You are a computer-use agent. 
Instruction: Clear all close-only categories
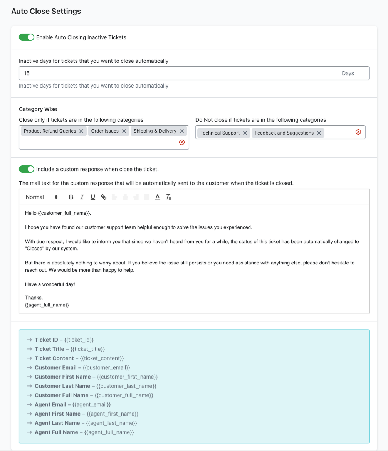(182, 142)
